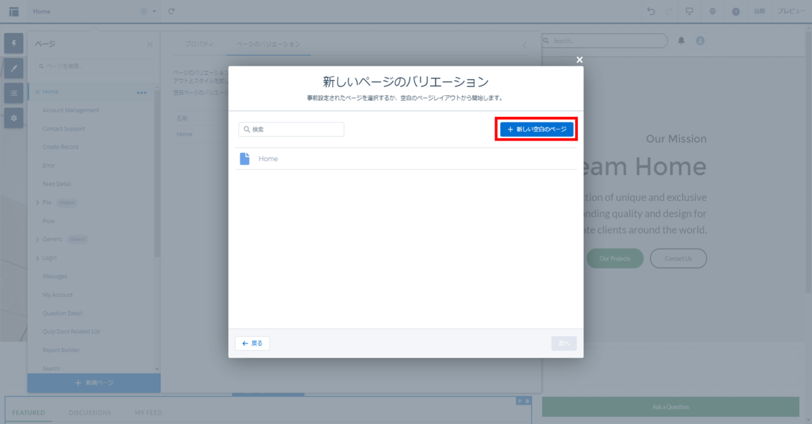Click the 次へ button in the dialog footer
Screen dimensions: 812x424
(x=564, y=344)
